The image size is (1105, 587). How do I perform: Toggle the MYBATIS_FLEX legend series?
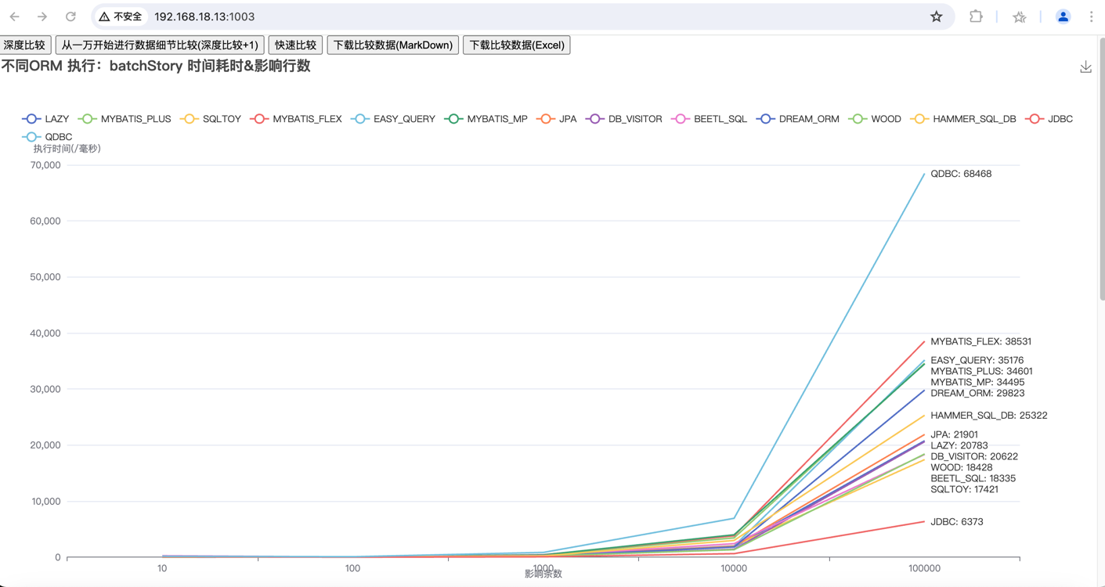[x=296, y=119]
